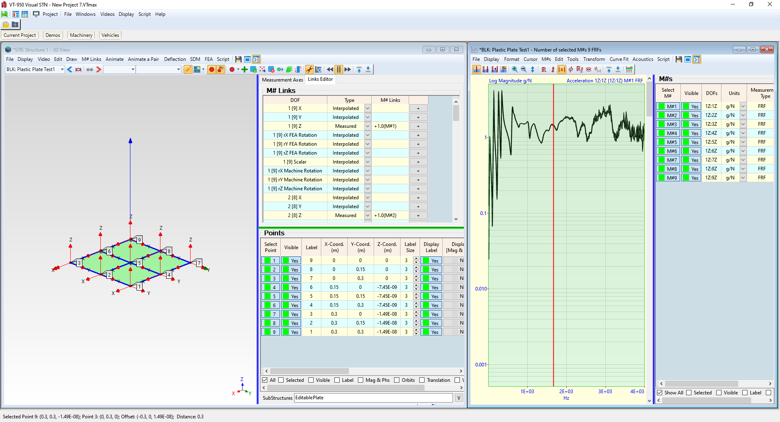
Task: Click the animate-with-traces icon in BLK toolbar
Action: [x=629, y=69]
